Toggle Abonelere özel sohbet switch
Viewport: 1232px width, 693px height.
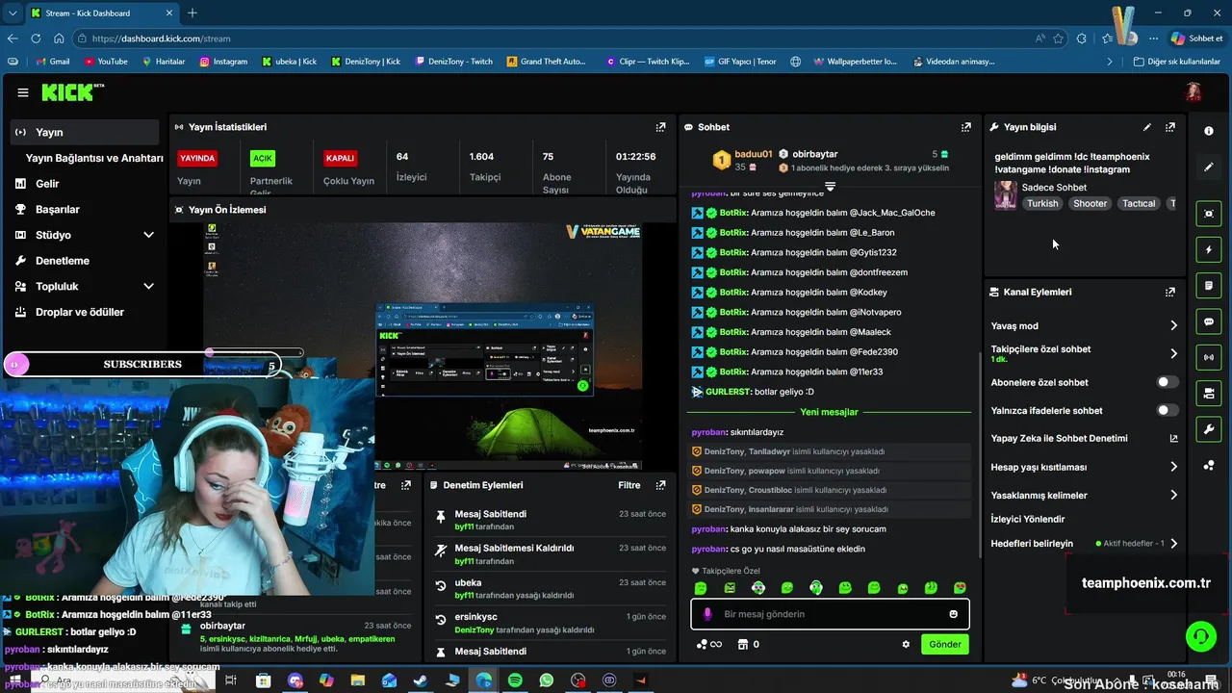[x=1167, y=382]
